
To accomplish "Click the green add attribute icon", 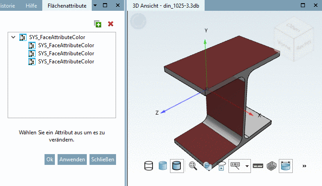I will pyautogui.click(x=98, y=24).
